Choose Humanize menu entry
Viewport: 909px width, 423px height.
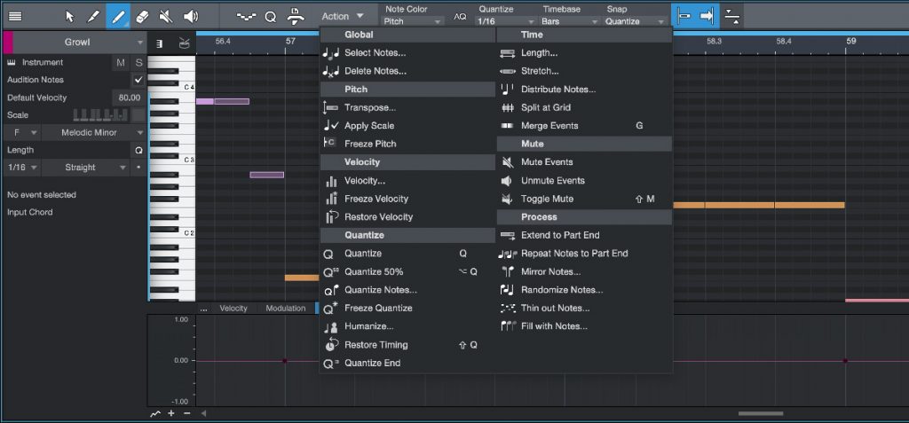click(x=407, y=326)
